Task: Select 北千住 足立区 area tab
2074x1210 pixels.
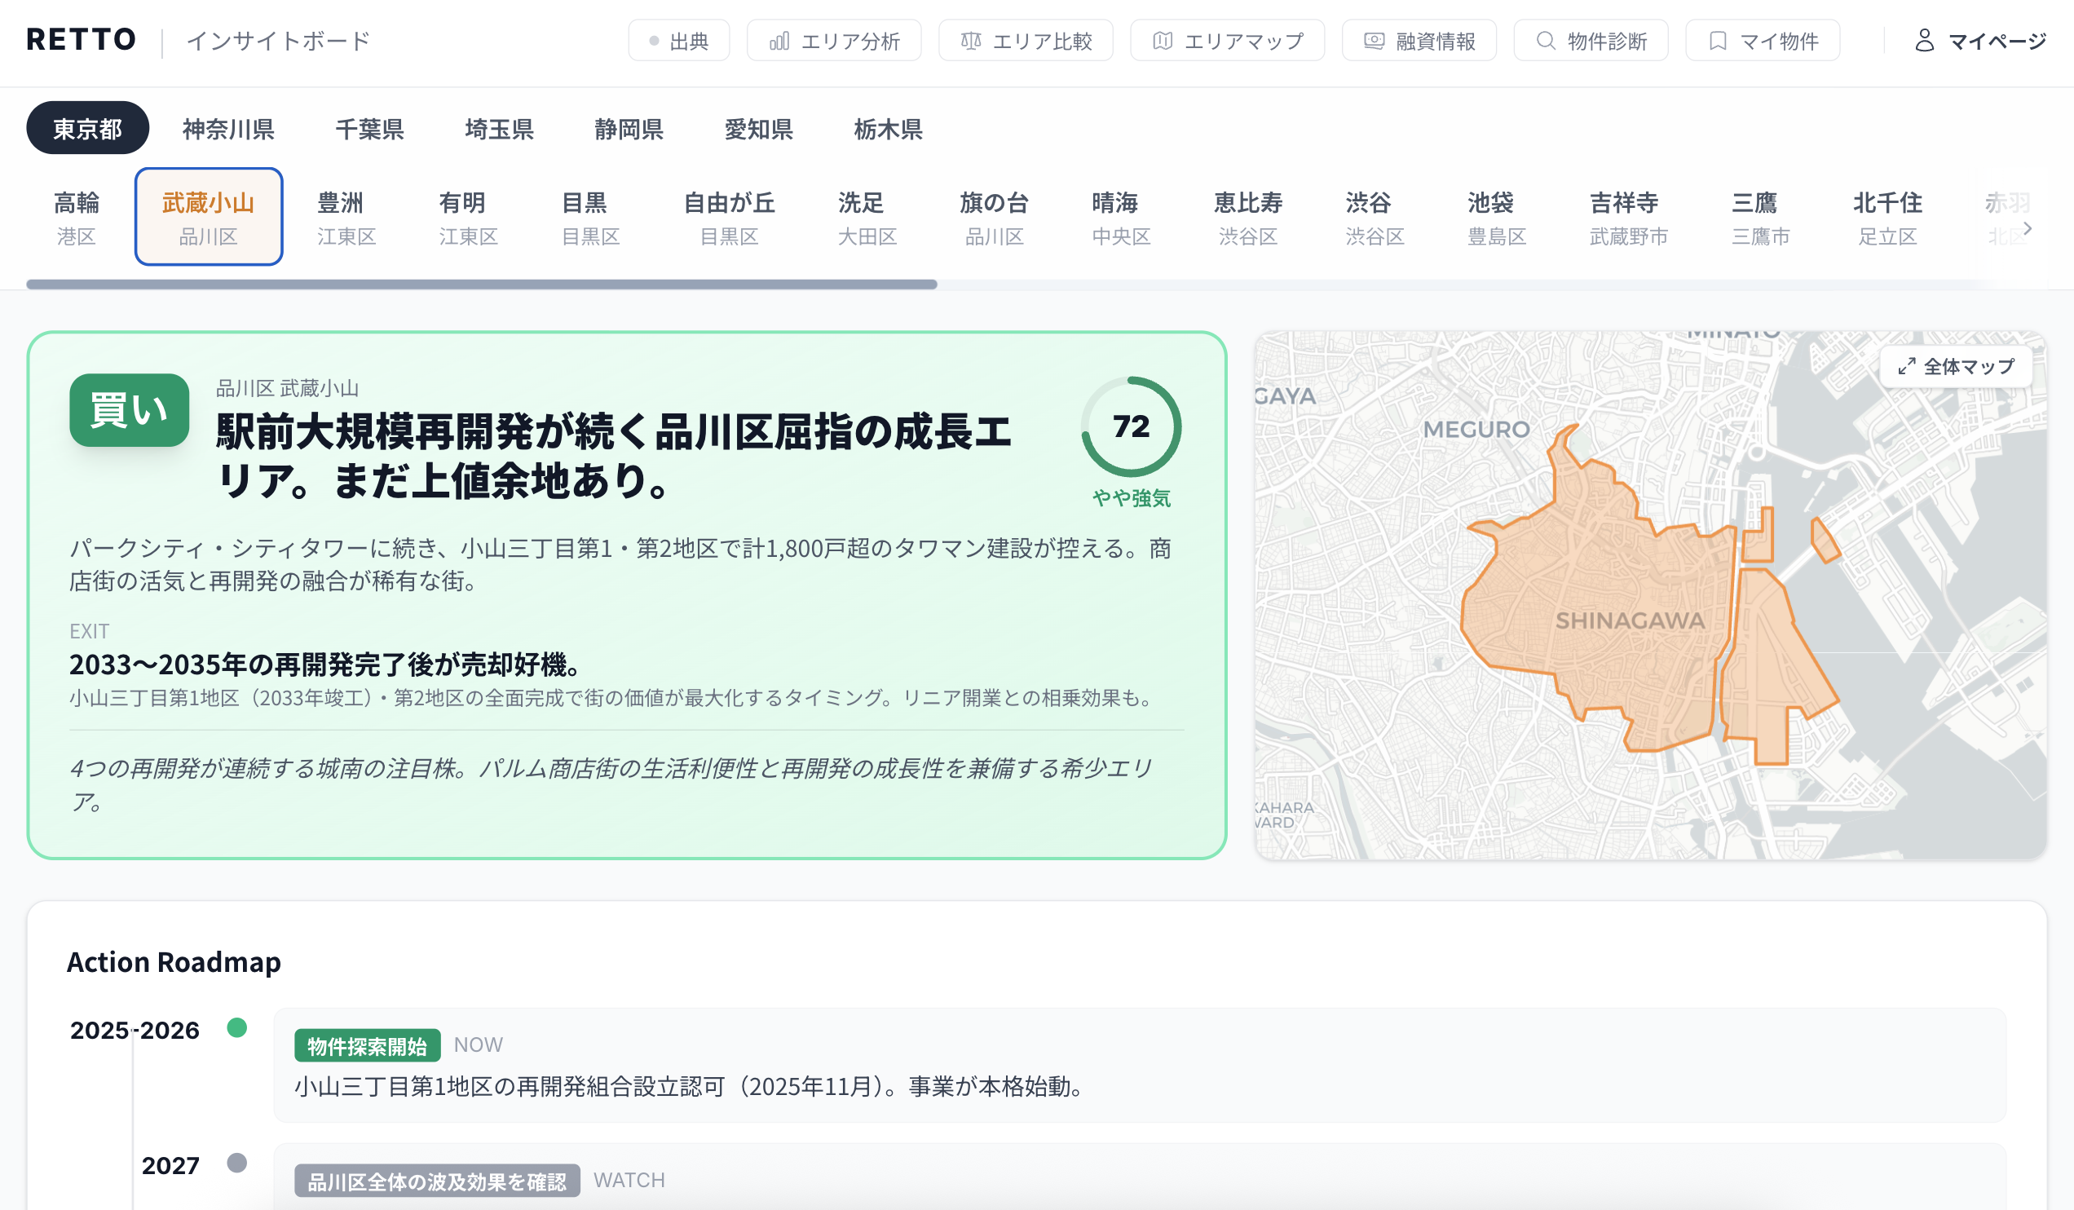Action: point(1887,218)
